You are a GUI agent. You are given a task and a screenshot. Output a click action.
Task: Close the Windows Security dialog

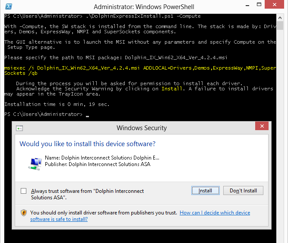262,126
